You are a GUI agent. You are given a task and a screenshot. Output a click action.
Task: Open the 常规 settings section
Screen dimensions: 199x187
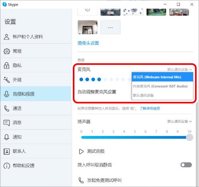pyautogui.click(x=36, y=51)
